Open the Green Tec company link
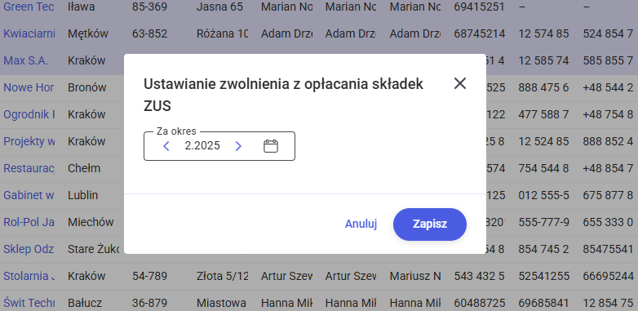The image size is (638, 311). click(29, 7)
